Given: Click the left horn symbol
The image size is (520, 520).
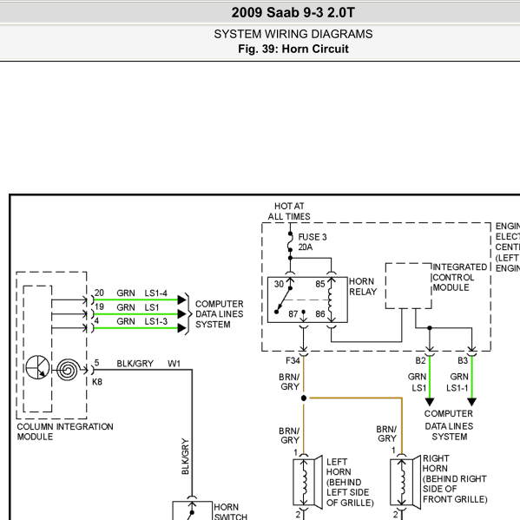Looking at the screenshot, I should 308,482.
